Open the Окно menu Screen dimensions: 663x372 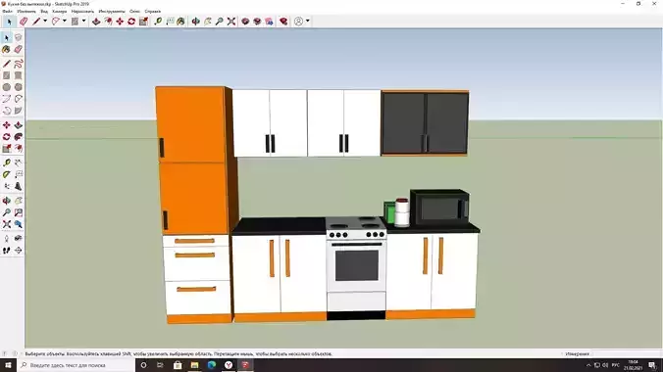(x=135, y=12)
